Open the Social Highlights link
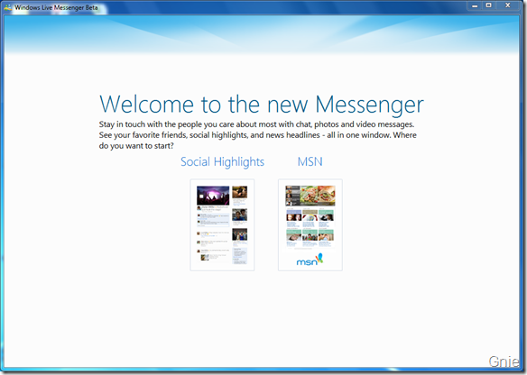Image resolution: width=527 pixels, height=375 pixels. (222, 162)
